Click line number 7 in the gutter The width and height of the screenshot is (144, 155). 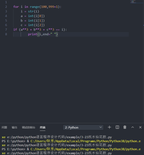point(6,30)
